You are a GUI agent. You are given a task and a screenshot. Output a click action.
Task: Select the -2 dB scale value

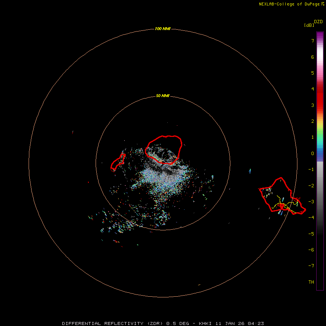(311, 186)
